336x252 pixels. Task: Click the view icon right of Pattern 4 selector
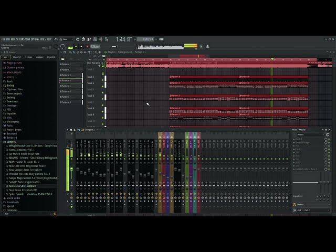(x=161, y=39)
